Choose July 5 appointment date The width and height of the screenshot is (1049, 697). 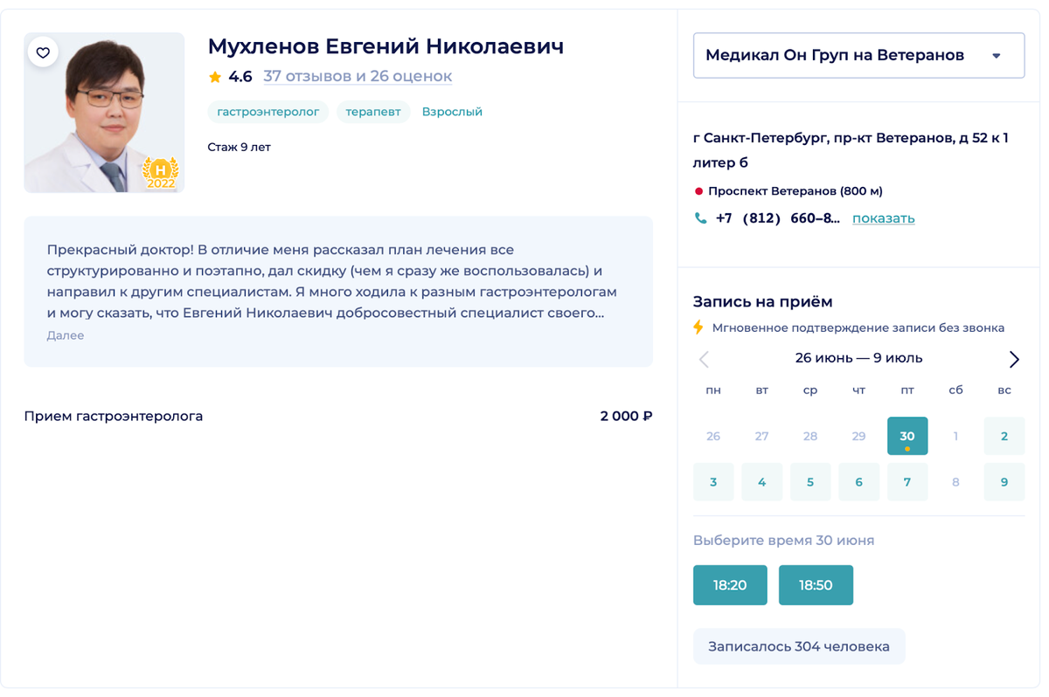pyautogui.click(x=810, y=482)
